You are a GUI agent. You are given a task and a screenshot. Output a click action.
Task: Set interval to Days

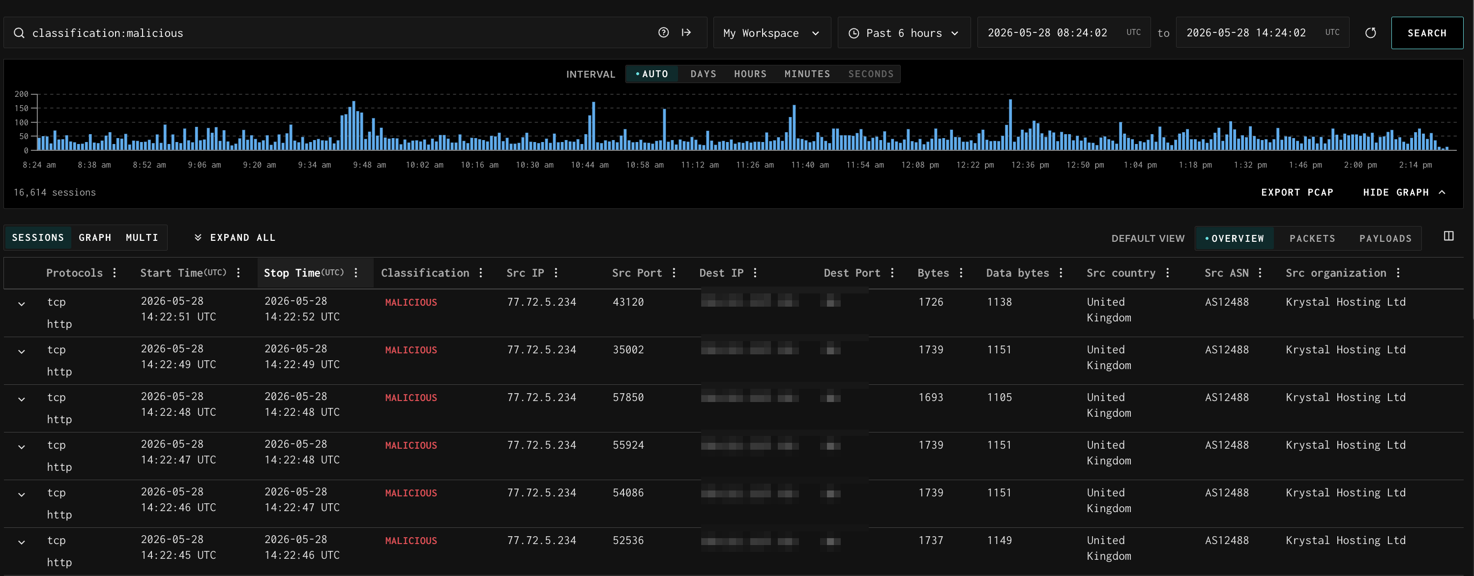pyautogui.click(x=703, y=74)
